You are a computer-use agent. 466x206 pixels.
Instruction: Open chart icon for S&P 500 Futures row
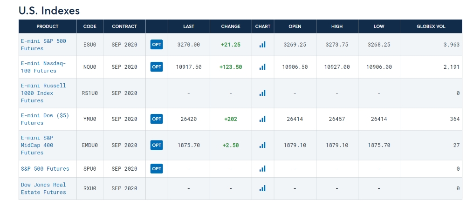tap(262, 169)
